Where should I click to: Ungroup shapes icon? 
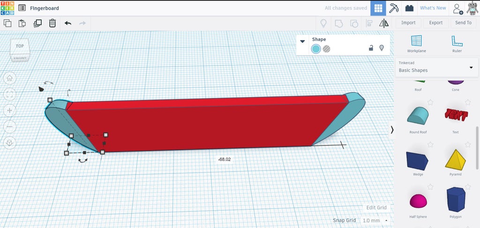coord(354,23)
